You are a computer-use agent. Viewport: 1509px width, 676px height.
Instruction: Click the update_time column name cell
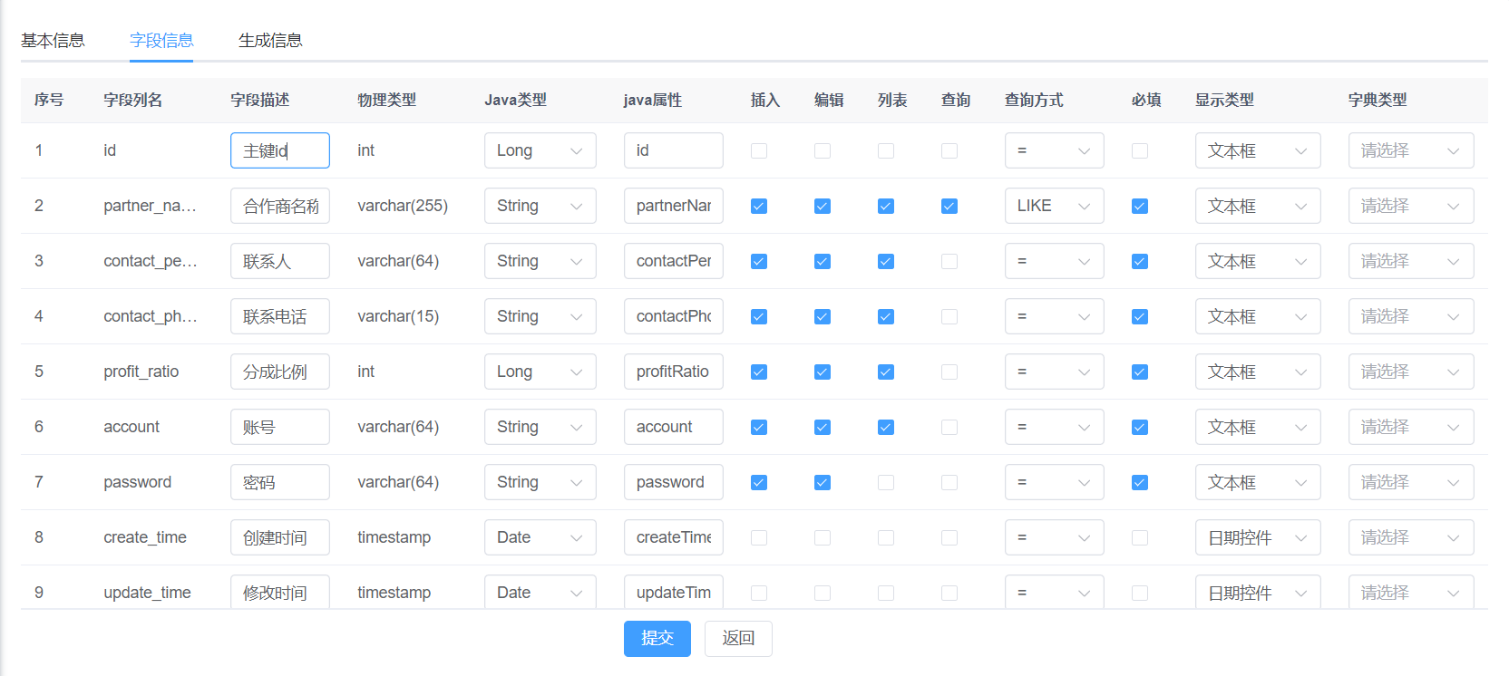(148, 593)
